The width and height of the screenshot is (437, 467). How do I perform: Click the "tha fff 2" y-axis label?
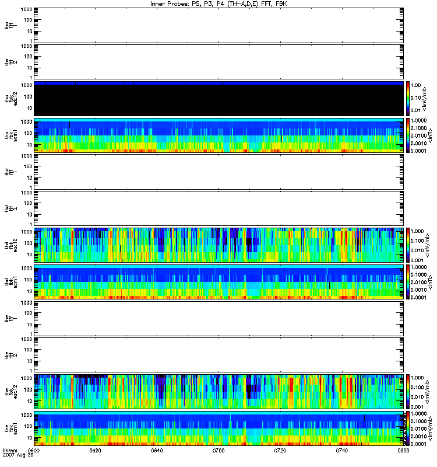10,62
